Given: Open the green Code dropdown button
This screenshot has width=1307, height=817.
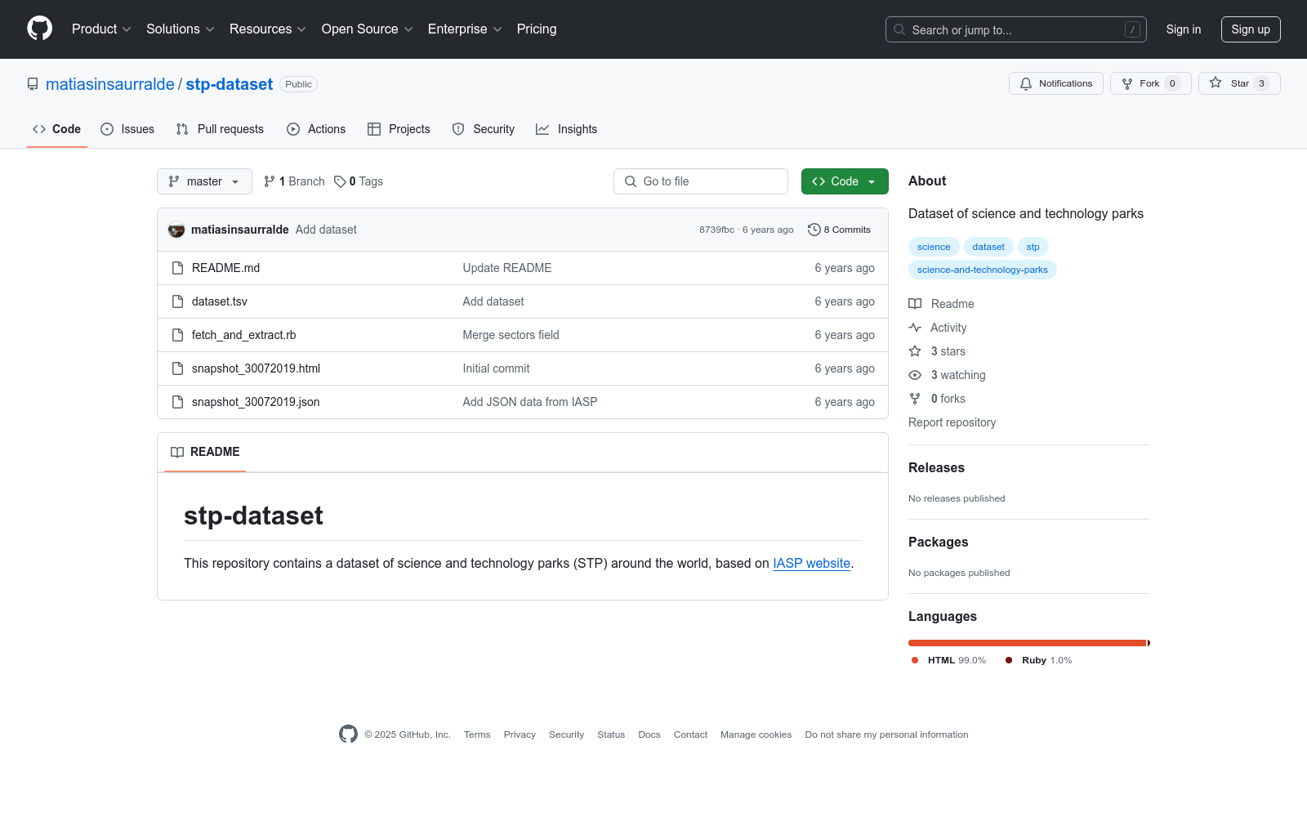Looking at the screenshot, I should pos(845,181).
